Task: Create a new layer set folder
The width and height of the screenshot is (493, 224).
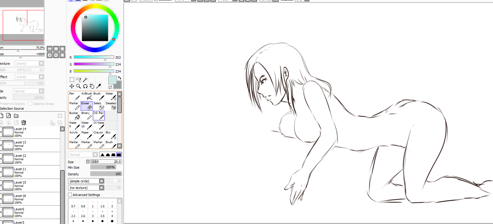Action: pos(16,116)
